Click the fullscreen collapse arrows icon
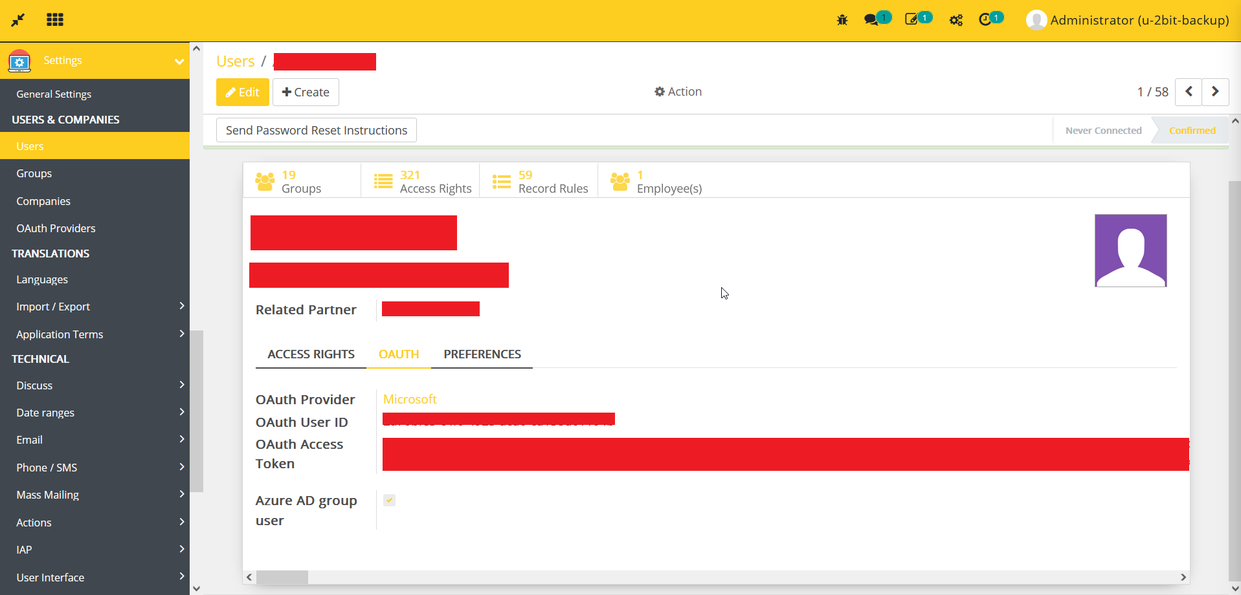1241x595 pixels. [x=18, y=19]
